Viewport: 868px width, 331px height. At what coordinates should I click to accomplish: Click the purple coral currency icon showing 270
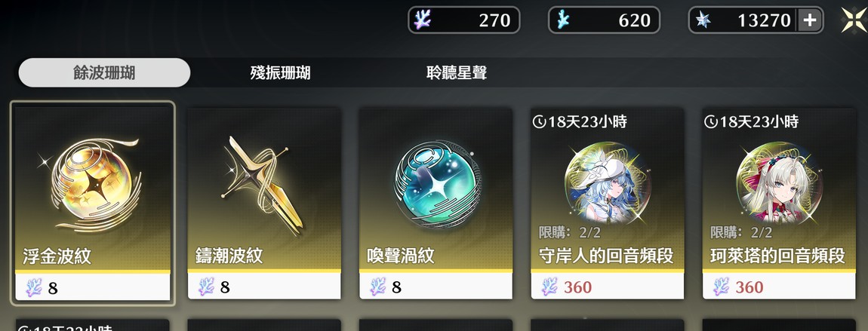(423, 20)
